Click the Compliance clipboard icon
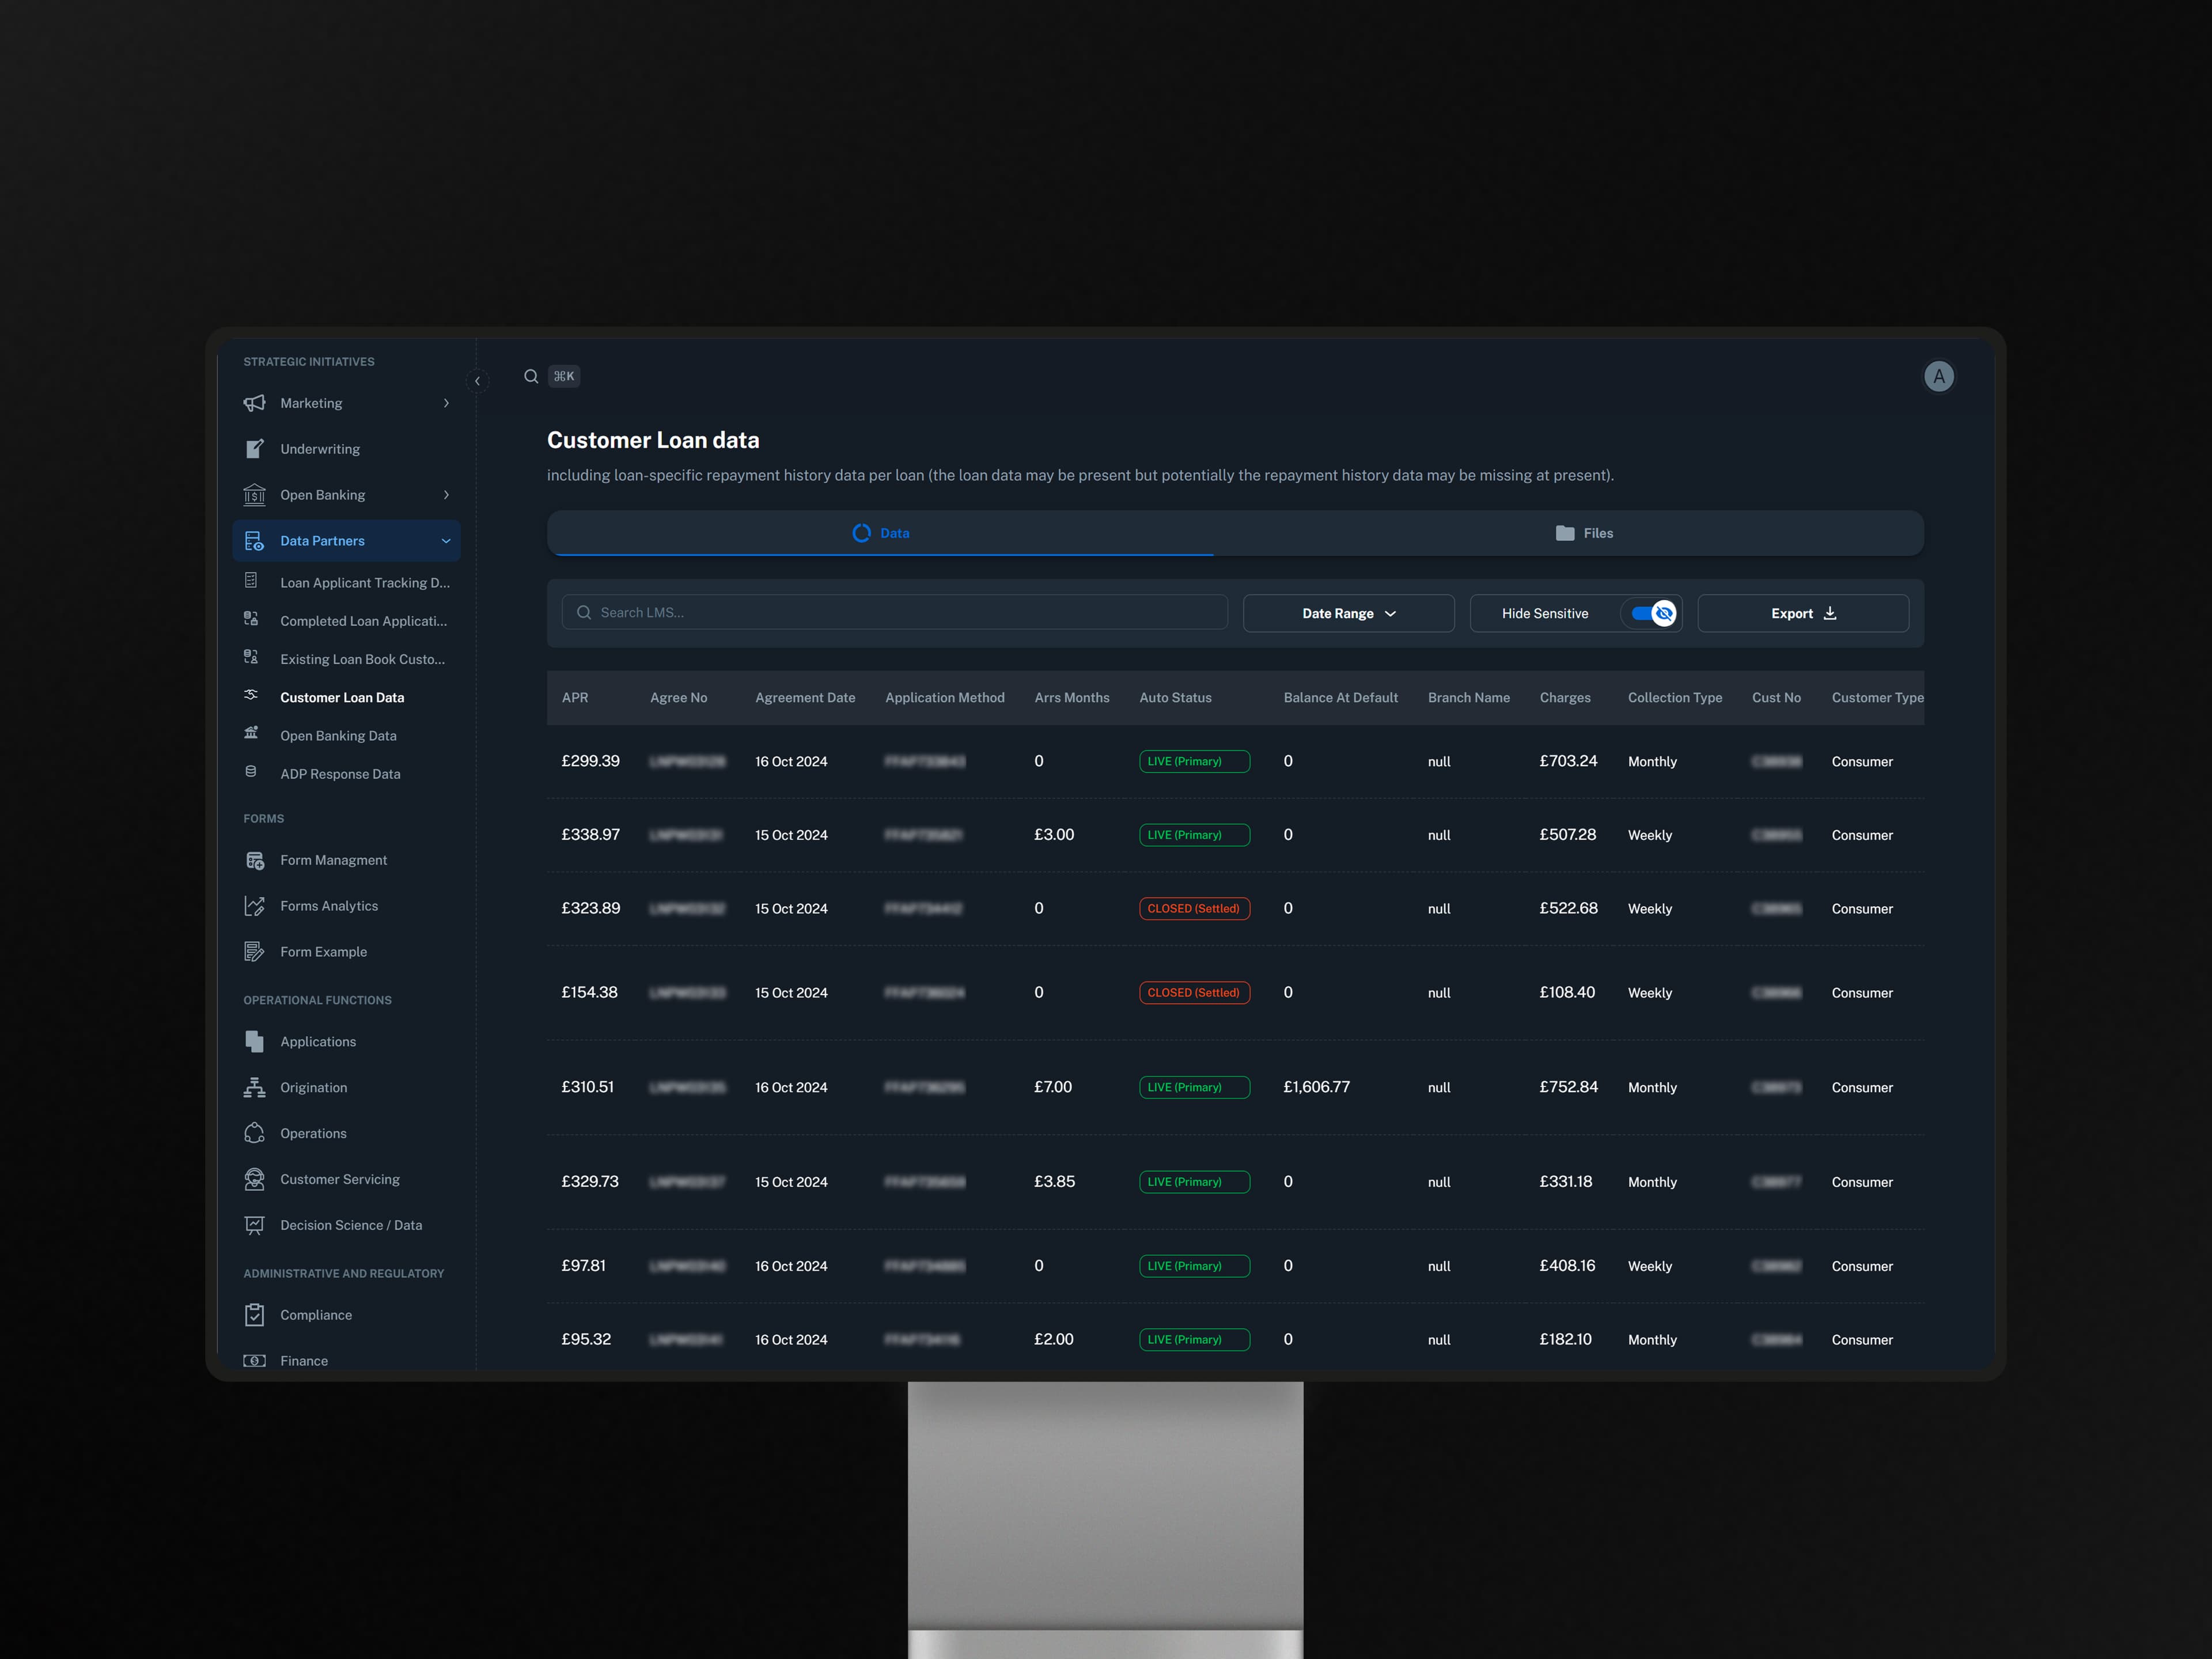This screenshot has height=1659, width=2212. pyautogui.click(x=254, y=1315)
